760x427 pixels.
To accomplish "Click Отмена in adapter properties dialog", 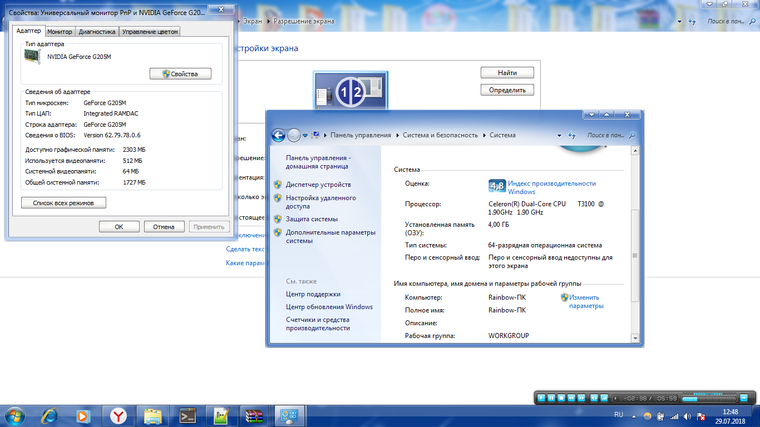I will click(164, 227).
